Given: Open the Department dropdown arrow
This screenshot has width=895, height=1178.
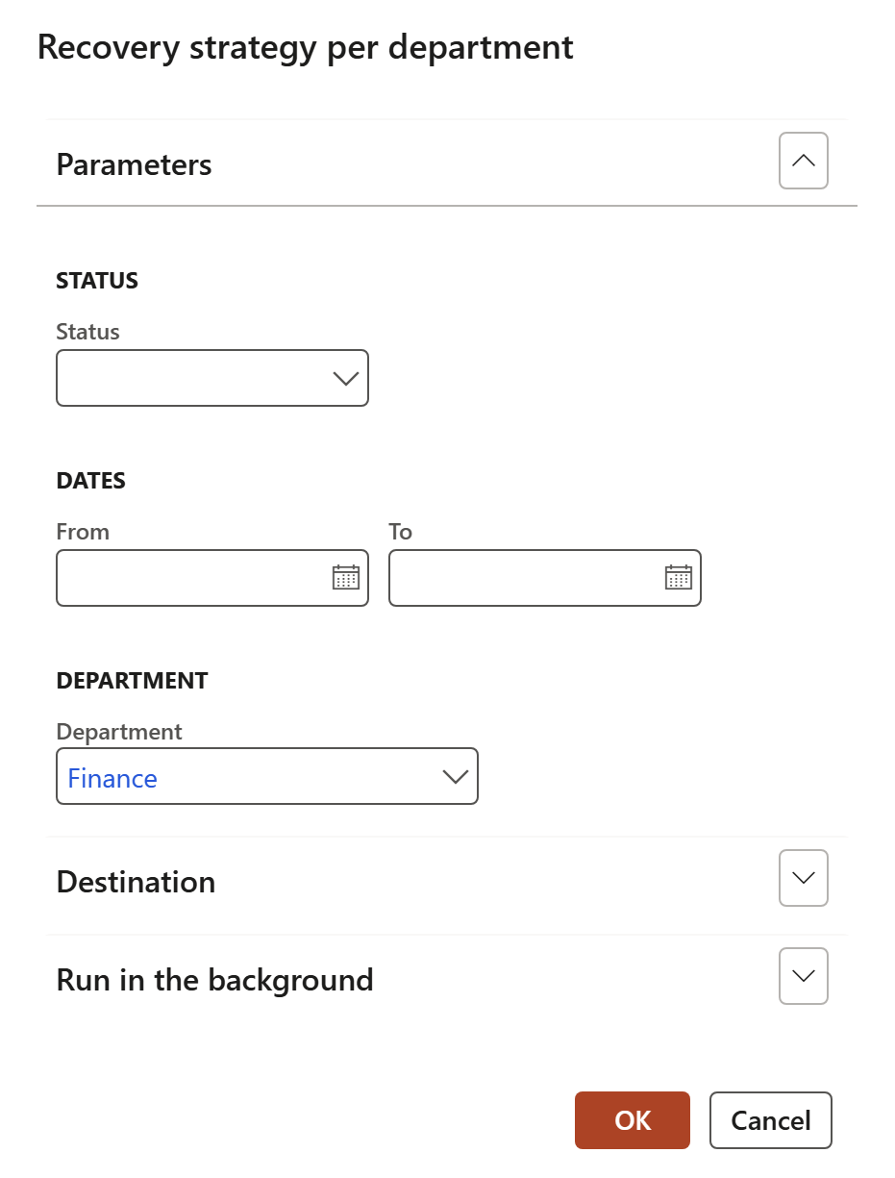Looking at the screenshot, I should [455, 777].
